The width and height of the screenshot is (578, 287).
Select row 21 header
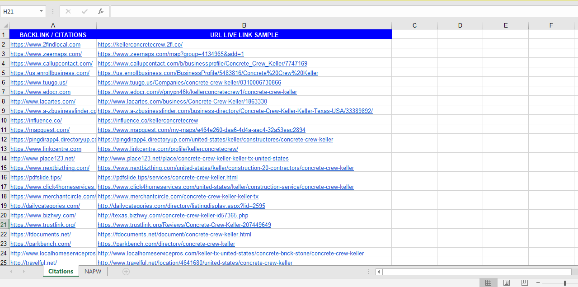[x=5, y=225]
